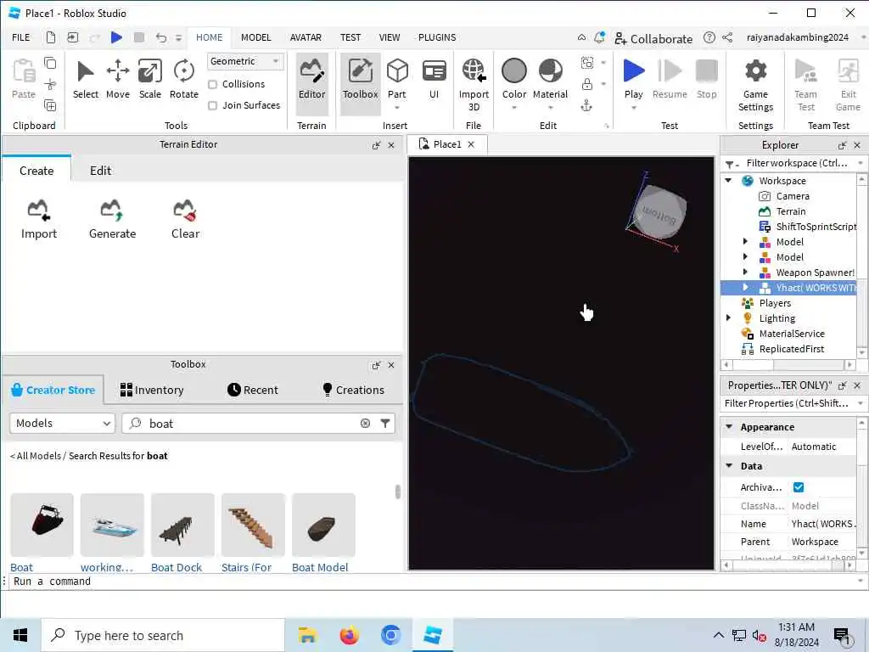Enable the Collisions checkbox
The height and width of the screenshot is (652, 869).
click(212, 84)
